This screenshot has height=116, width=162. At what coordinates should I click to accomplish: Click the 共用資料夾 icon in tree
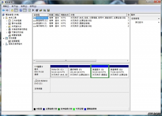[x=10, y=26]
